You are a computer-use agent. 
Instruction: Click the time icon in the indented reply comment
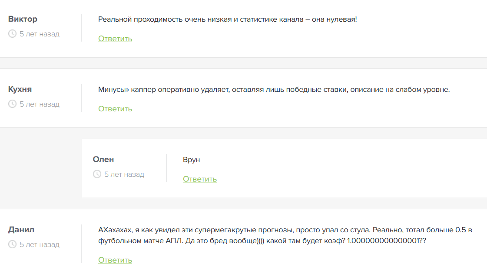pos(96,174)
